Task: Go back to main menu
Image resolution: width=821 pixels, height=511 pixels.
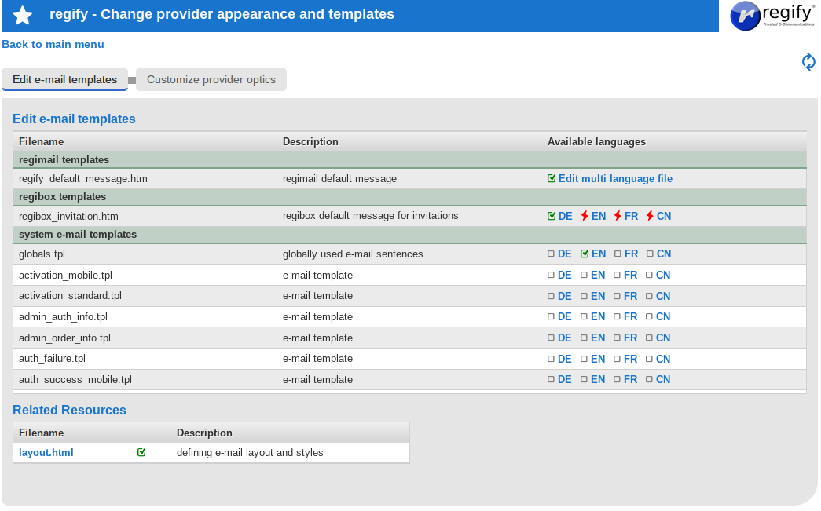Action: (53, 45)
